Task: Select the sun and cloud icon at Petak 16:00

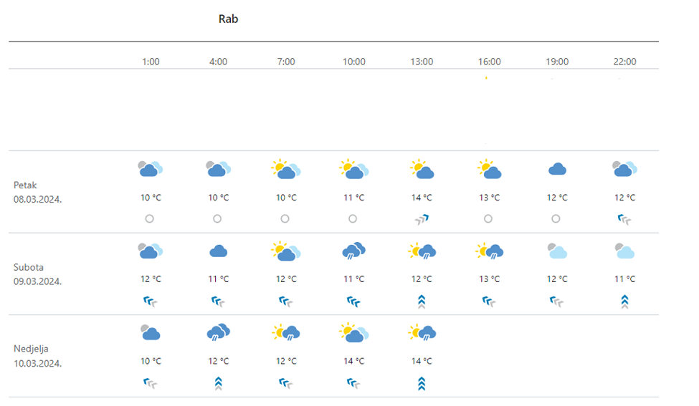Action: tap(489, 170)
